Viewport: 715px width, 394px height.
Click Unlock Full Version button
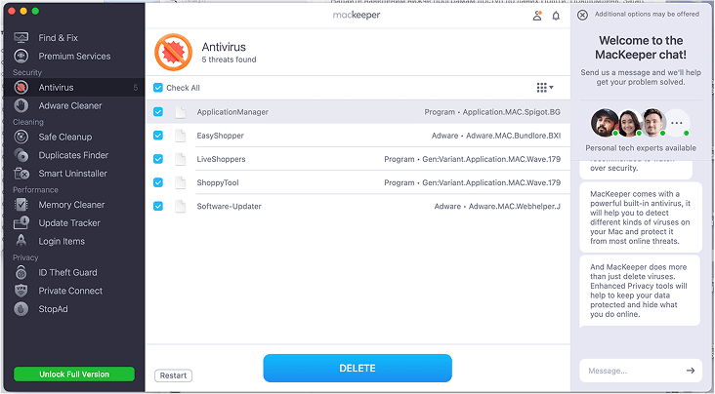(x=74, y=374)
